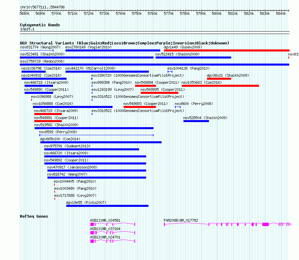Viewport: 299px width, 260px height.
Task: Click the 5700k ruler tick label
Action: (56, 13)
